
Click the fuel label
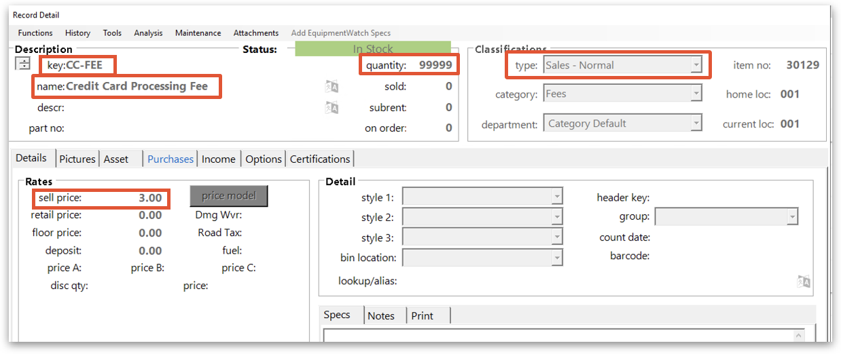[x=232, y=250]
